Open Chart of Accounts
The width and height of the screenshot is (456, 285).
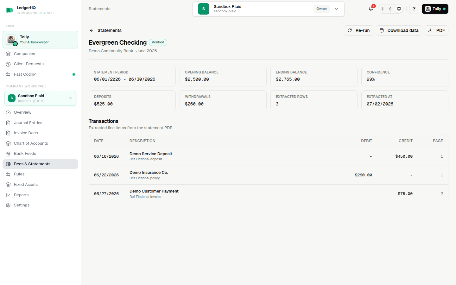point(40,143)
